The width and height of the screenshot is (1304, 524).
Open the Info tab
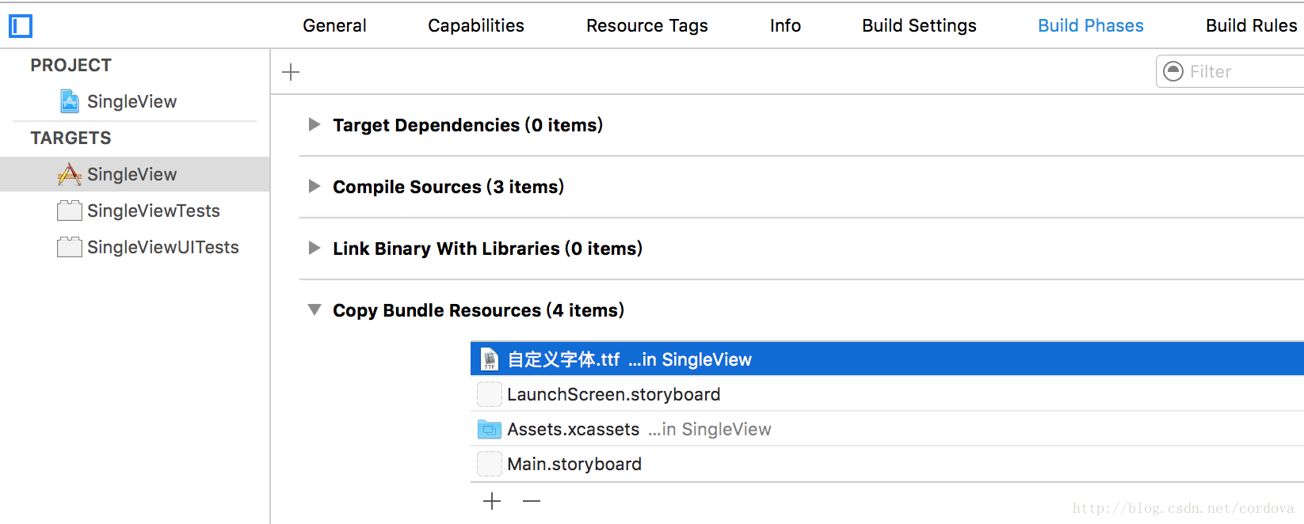(x=785, y=25)
